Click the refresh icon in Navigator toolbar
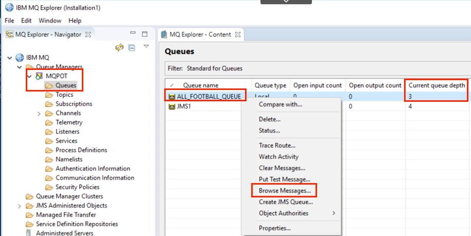 click(119, 47)
